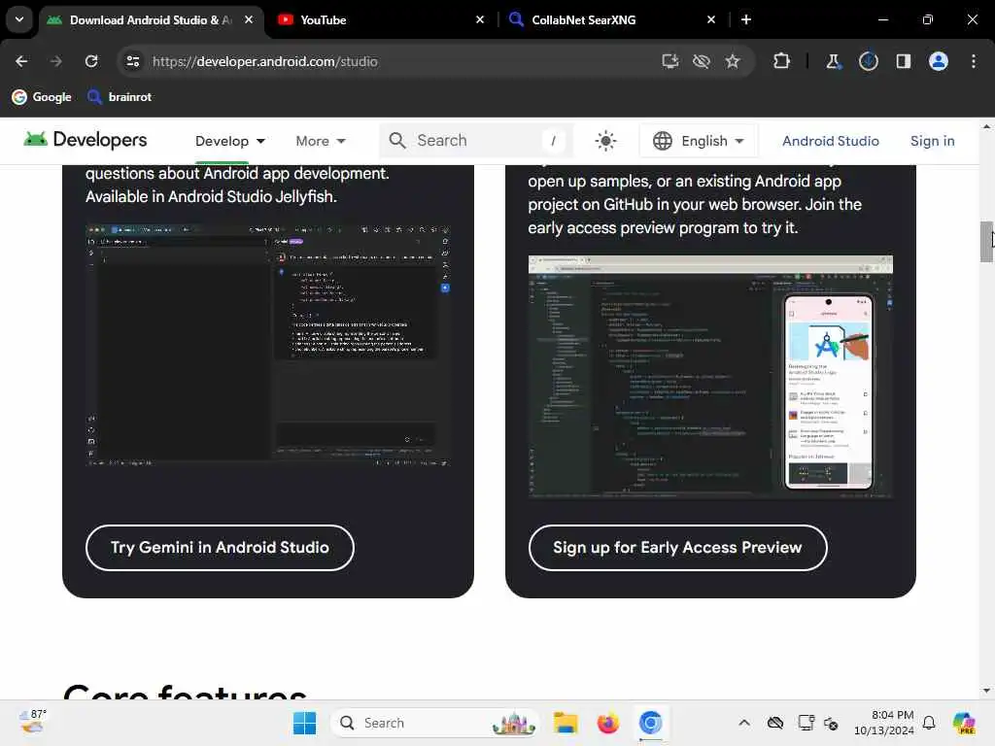Switch to the CollabNet SearXNG tab
Viewport: 995px width, 746px height.
(x=610, y=19)
